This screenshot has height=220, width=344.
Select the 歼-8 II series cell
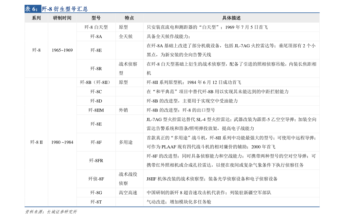36,142
